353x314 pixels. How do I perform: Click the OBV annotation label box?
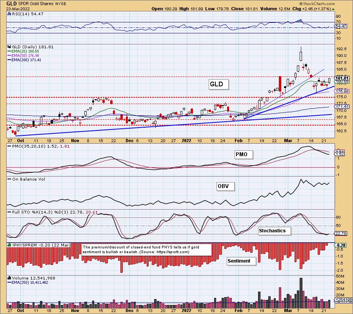(225, 186)
